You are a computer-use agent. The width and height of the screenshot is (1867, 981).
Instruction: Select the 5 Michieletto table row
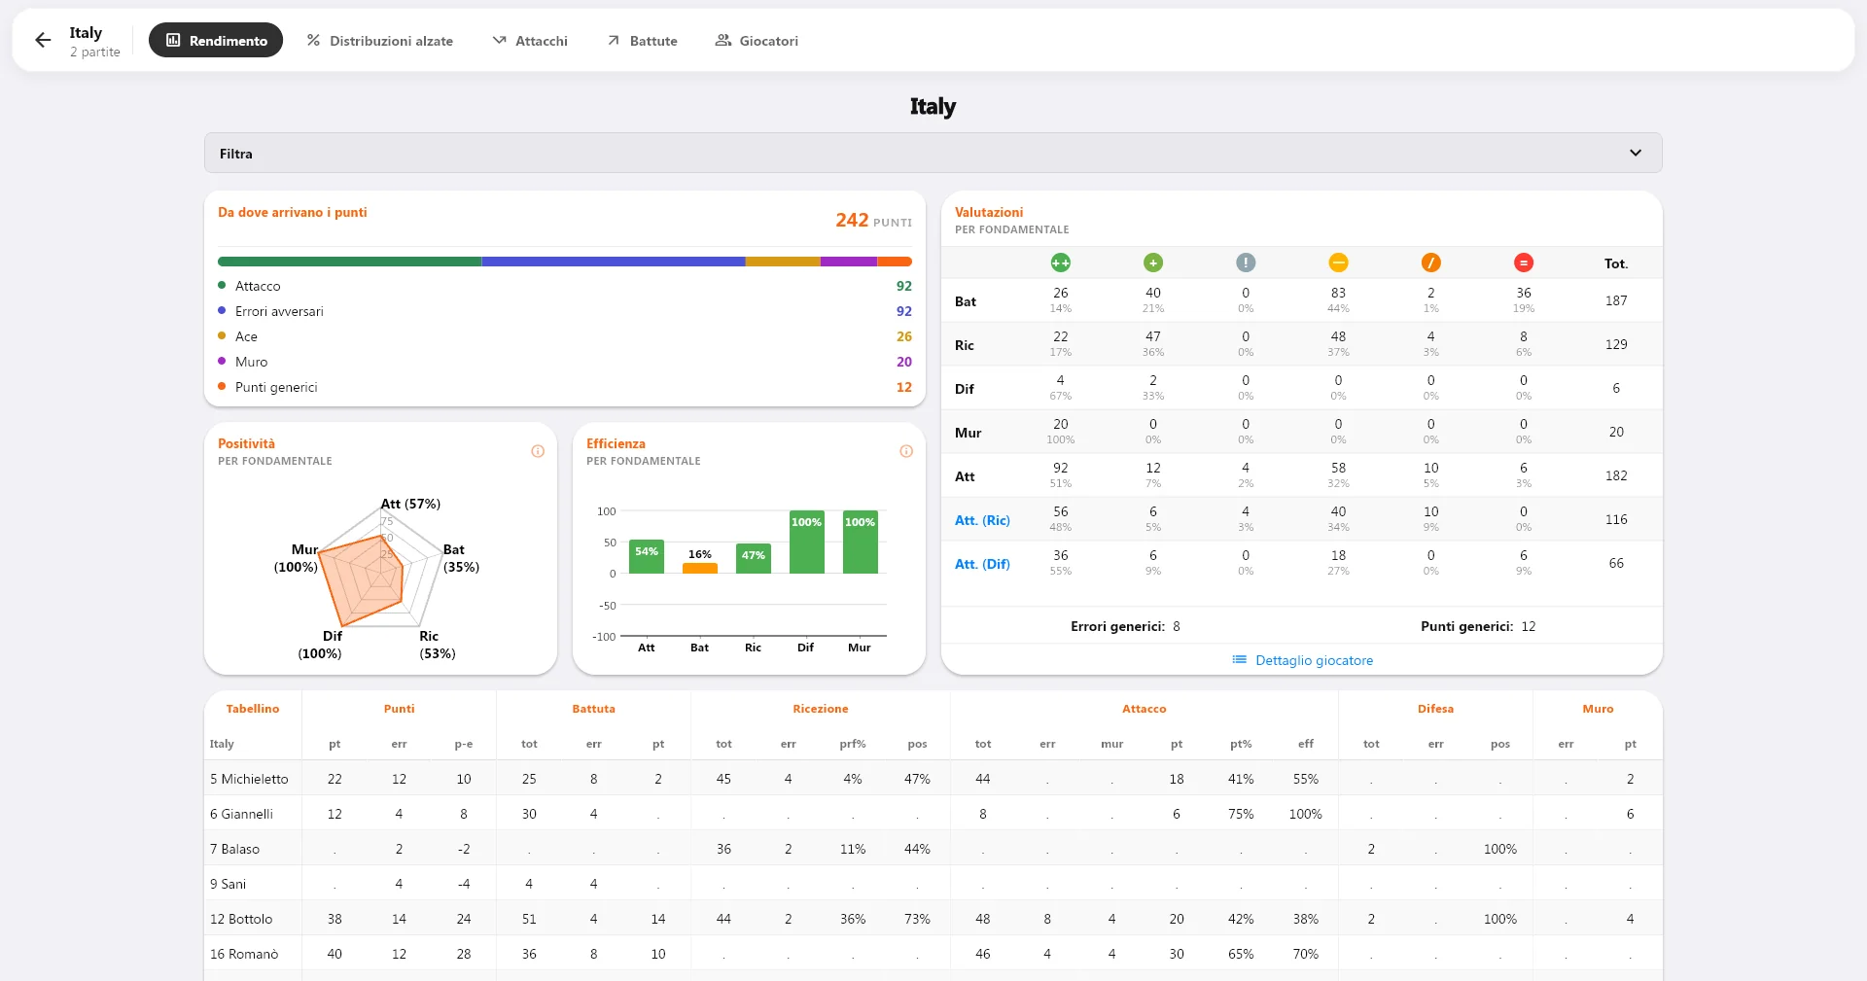[933, 779]
